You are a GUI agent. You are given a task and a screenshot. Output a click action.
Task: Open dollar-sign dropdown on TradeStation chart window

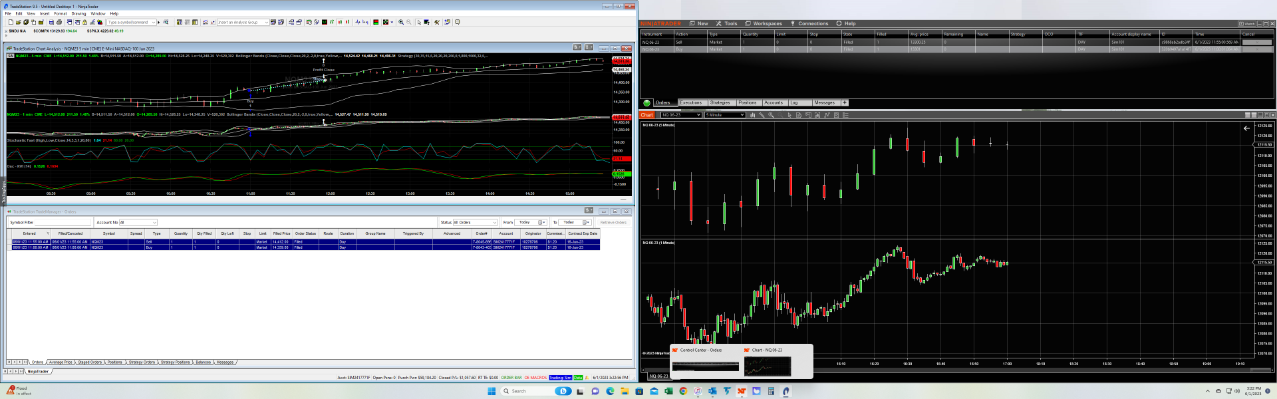577,47
